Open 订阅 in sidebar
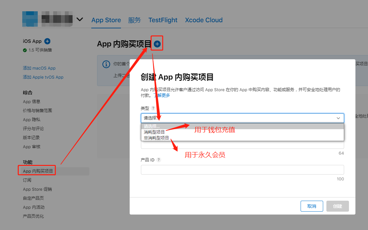 (27, 180)
